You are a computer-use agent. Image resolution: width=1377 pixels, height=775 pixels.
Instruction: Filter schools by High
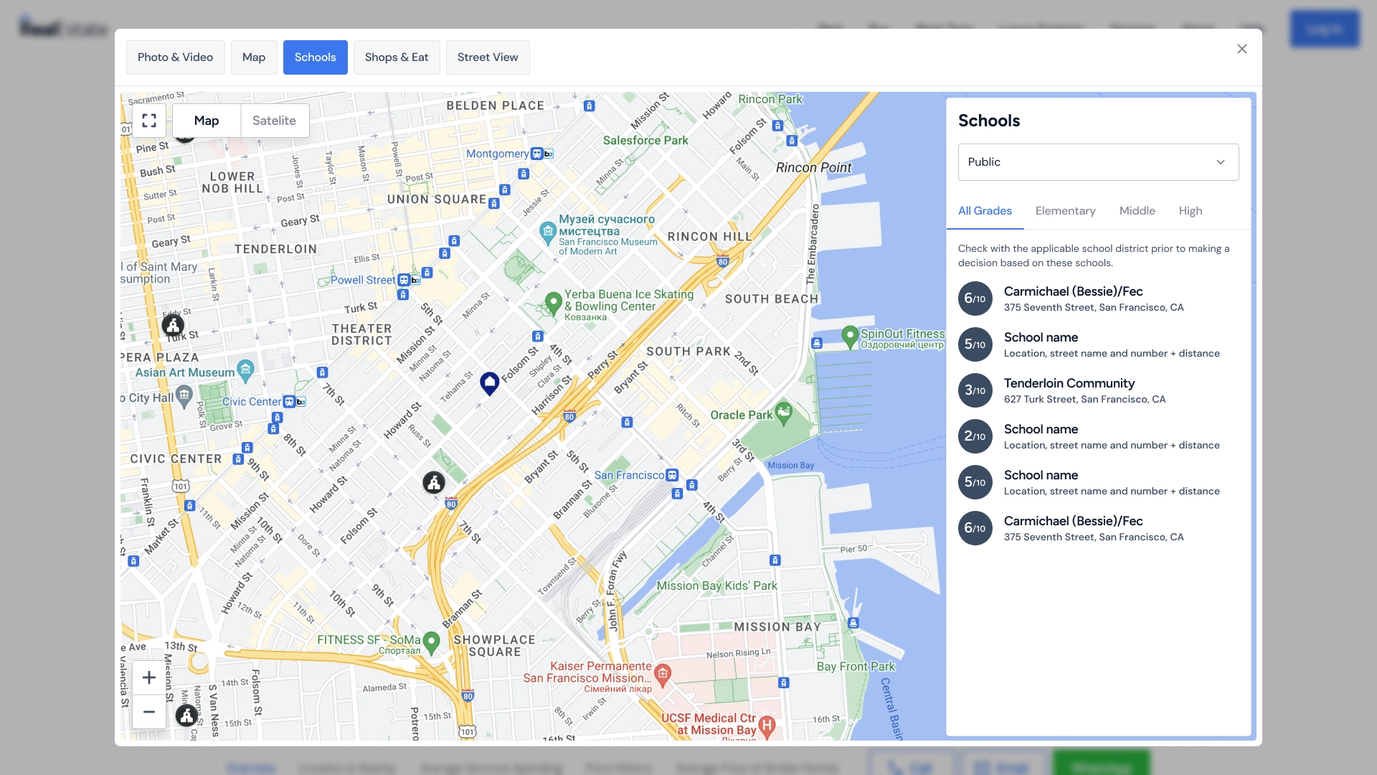point(1191,211)
